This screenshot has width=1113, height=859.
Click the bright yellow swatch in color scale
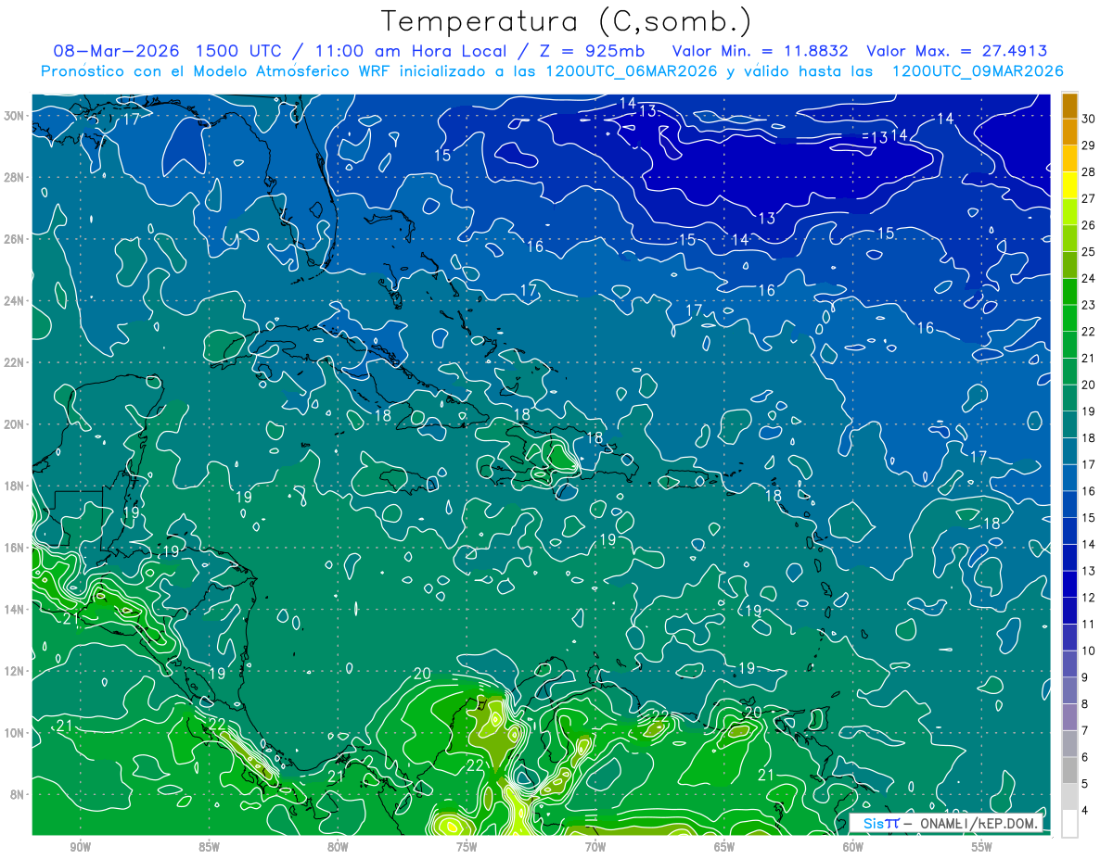(x=1069, y=185)
